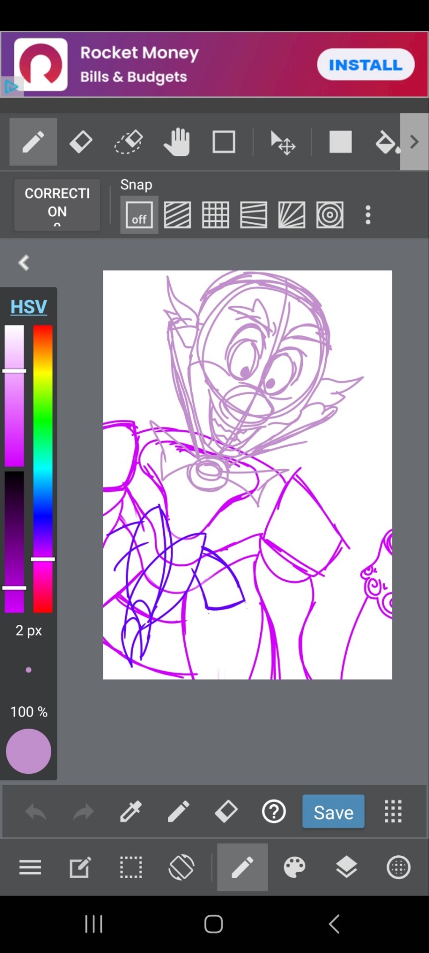
Task: Open the dotted globe materials panel
Action: click(x=399, y=867)
